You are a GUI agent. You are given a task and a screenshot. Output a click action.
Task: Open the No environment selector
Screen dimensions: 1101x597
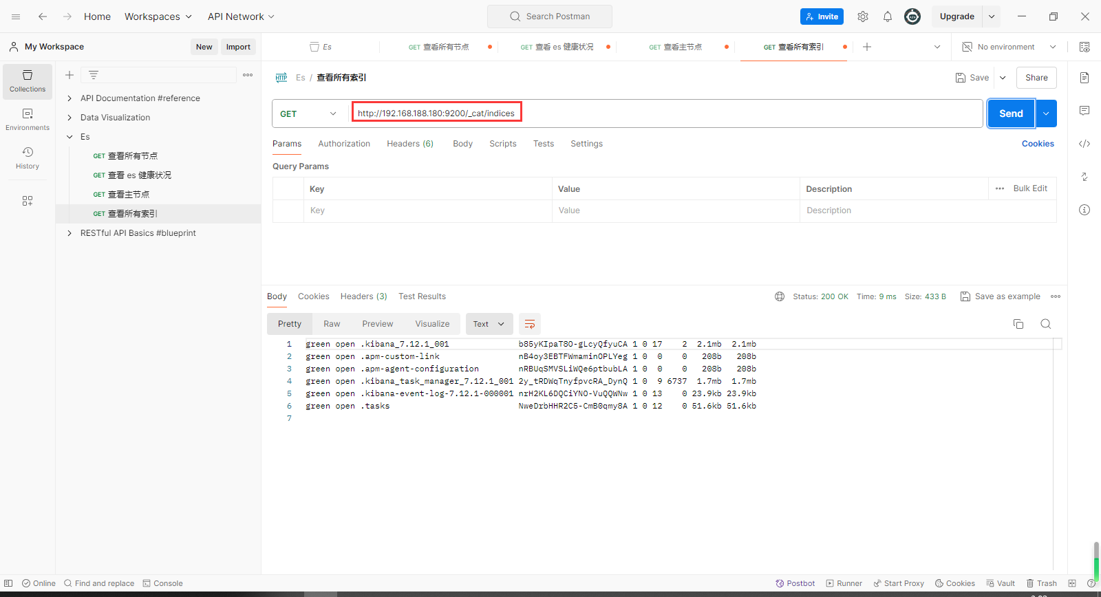coord(1009,47)
